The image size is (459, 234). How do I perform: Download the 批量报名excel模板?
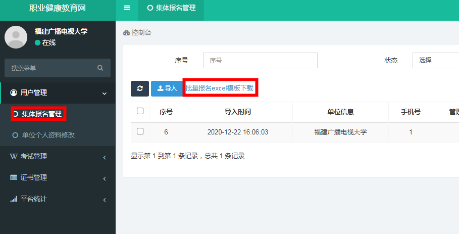click(x=220, y=88)
